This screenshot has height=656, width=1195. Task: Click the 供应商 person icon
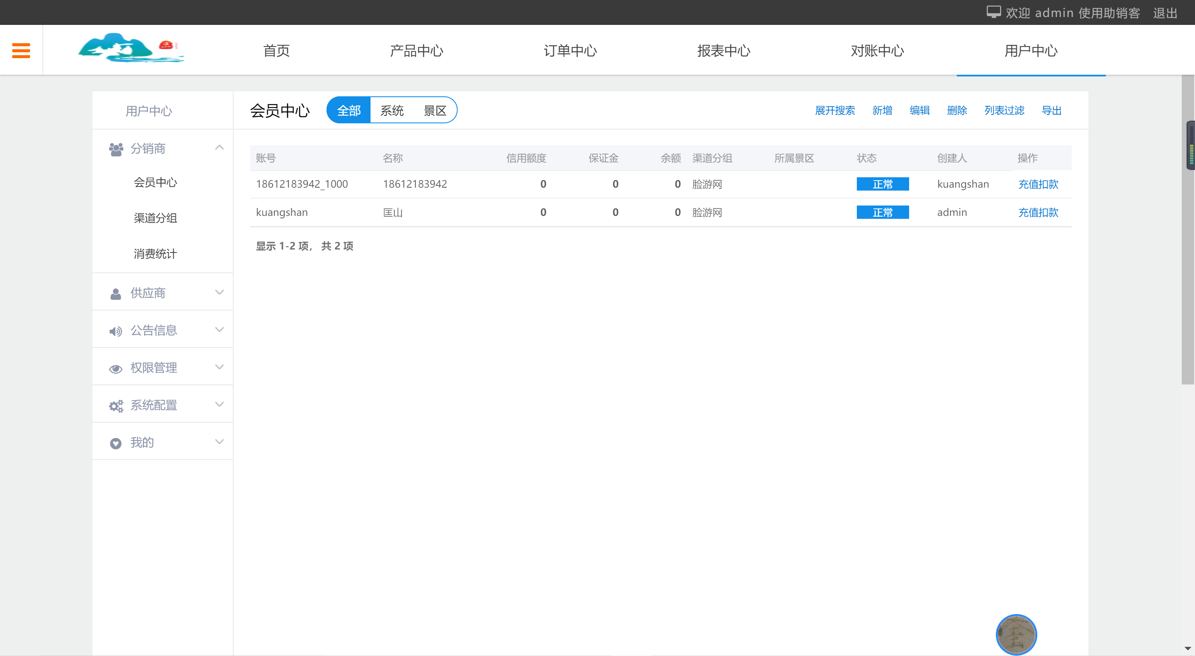click(x=115, y=294)
